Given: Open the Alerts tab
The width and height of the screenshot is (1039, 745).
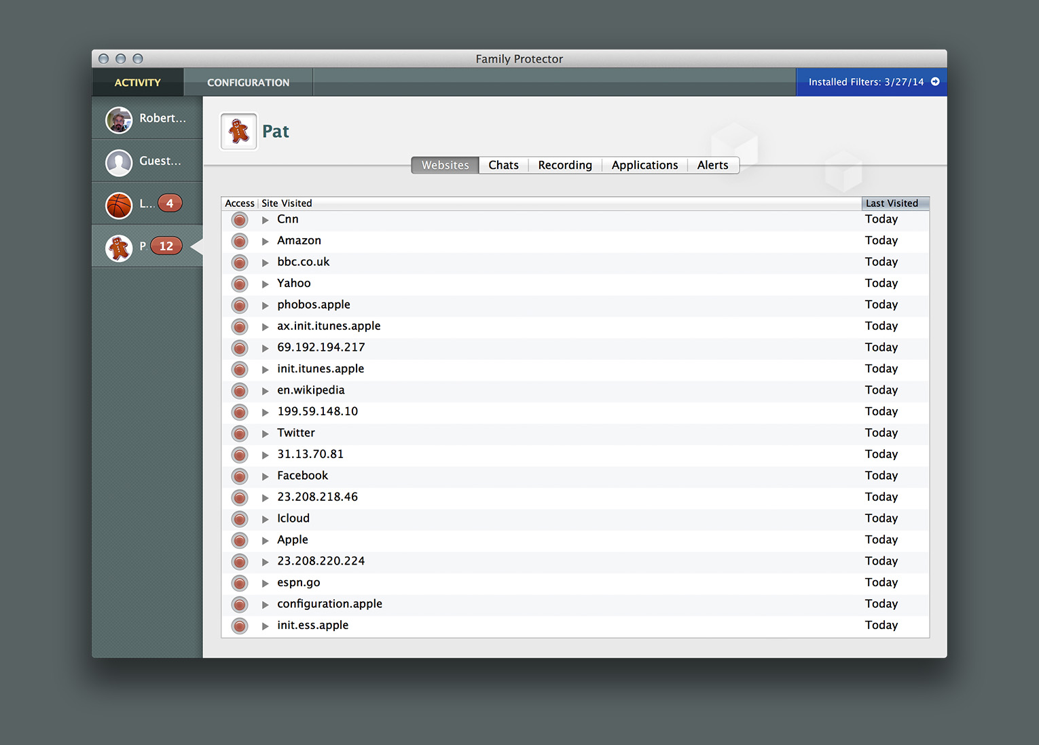Looking at the screenshot, I should (713, 165).
